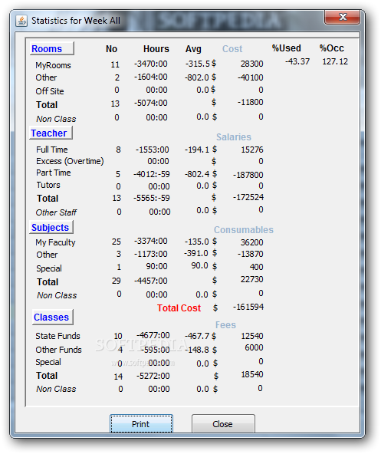The height and width of the screenshot is (454, 381).
Task: Click State Funds fees value 12540
Action: click(x=252, y=336)
